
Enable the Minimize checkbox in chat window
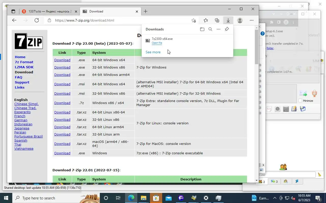[300, 100]
